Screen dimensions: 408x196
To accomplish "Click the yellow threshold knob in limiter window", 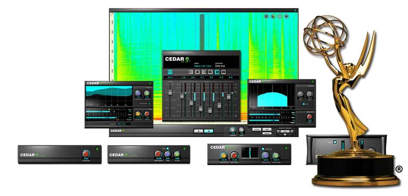I will [x=138, y=114].
